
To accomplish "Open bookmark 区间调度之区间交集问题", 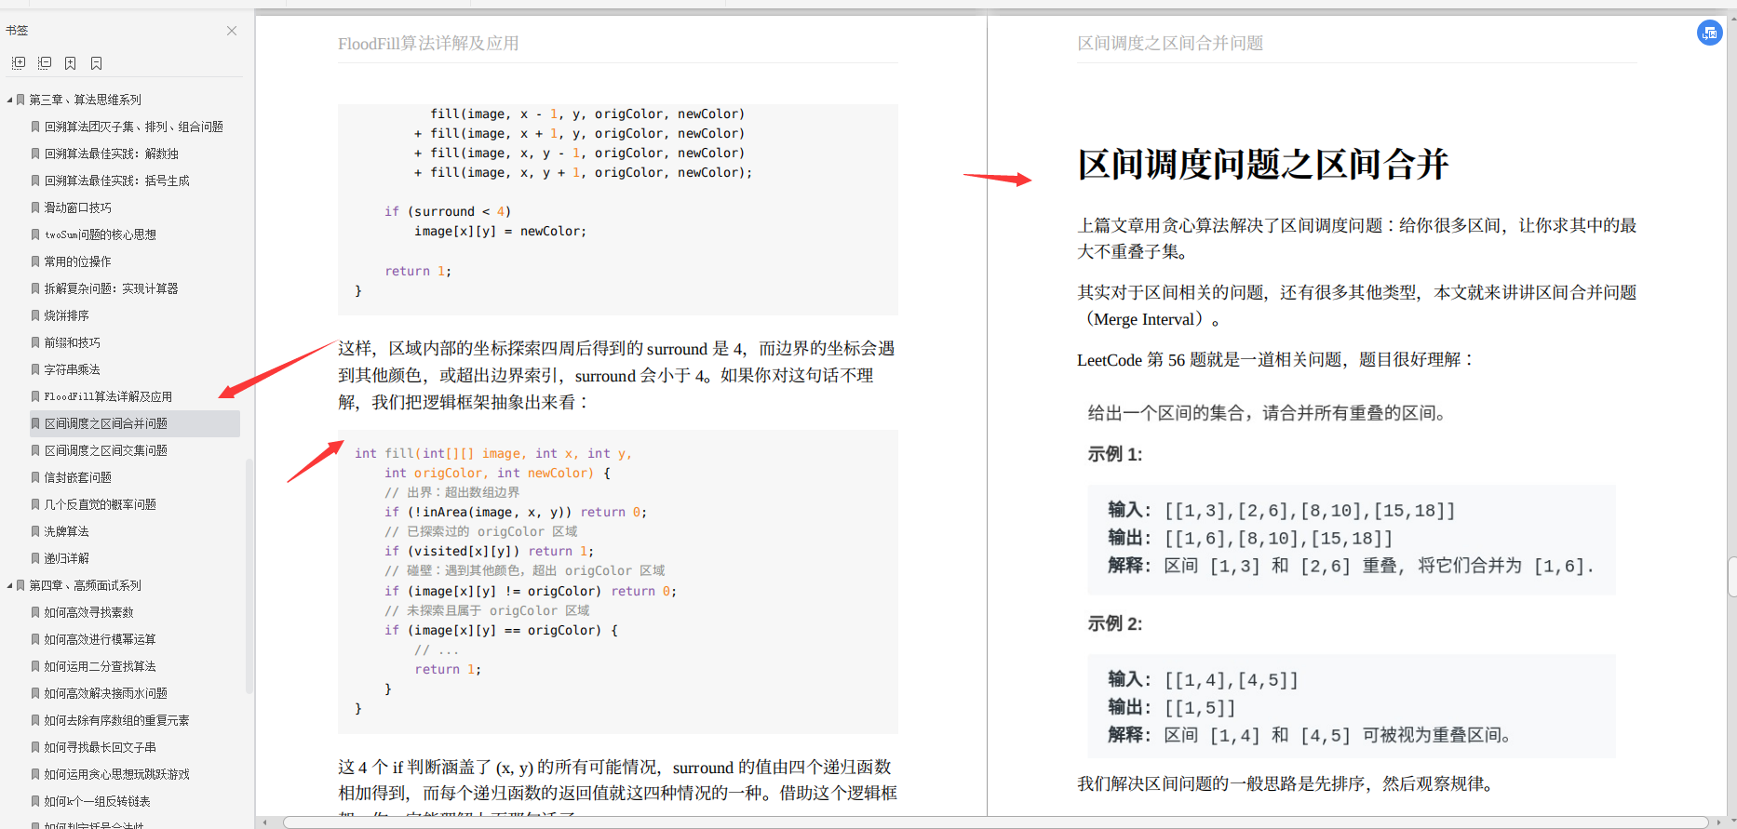I will [106, 450].
